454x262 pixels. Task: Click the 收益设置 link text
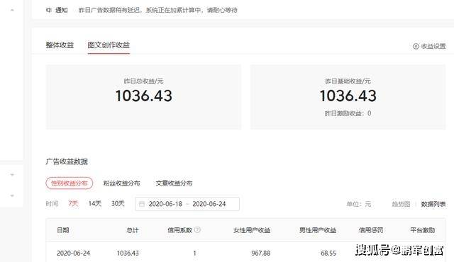(433, 46)
